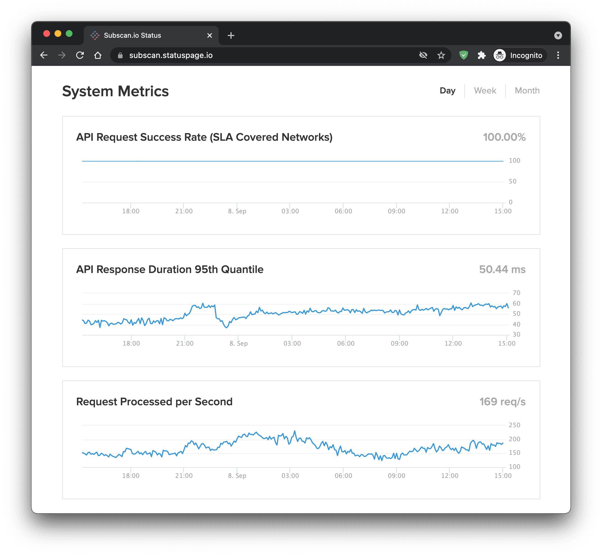Viewport: 602px width, 555px height.
Task: Open the extensions puzzle icon
Action: (x=481, y=55)
